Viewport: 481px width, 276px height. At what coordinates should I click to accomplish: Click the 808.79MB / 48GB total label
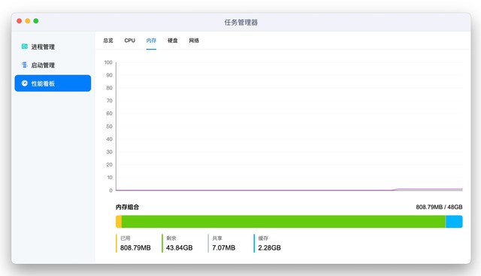[x=439, y=208]
